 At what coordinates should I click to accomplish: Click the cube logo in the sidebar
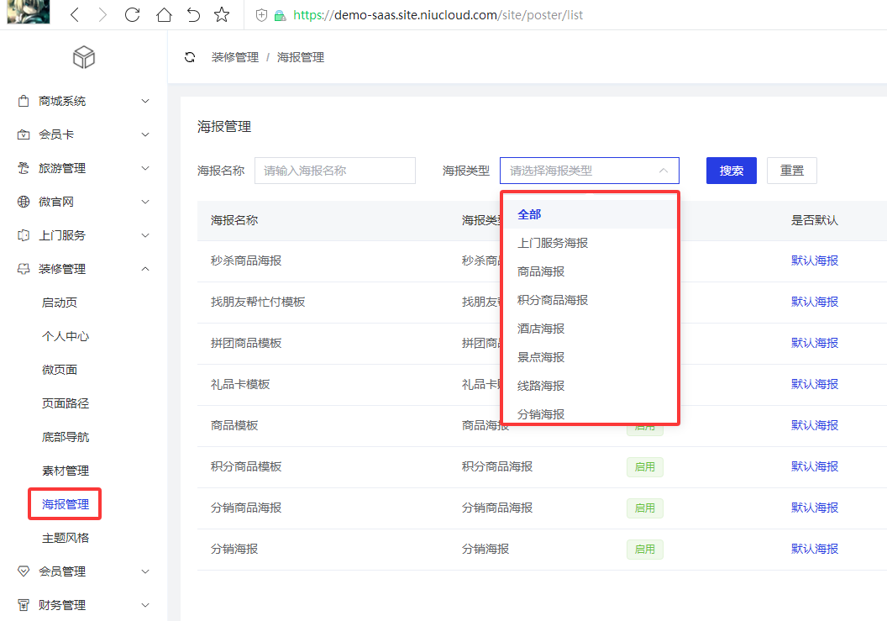(x=84, y=57)
